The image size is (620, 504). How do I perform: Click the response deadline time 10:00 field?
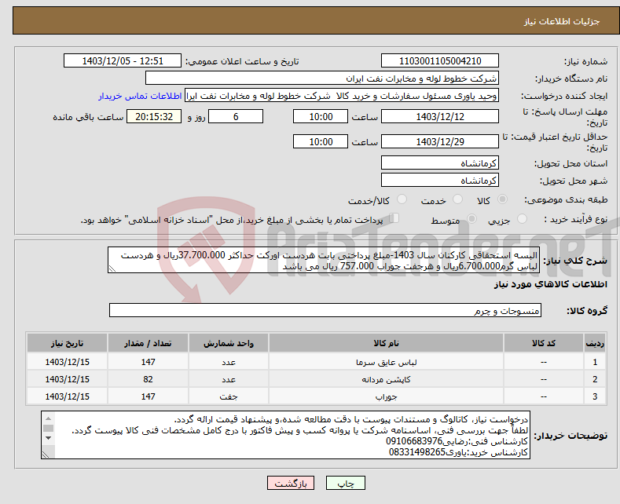click(x=321, y=117)
